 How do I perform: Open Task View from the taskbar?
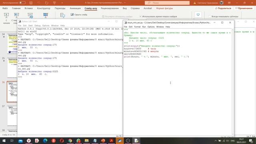(12, 140)
